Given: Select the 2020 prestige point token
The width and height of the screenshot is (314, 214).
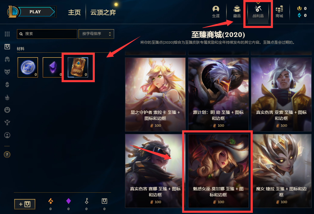Looking at the screenshot, I should (x=78, y=67).
